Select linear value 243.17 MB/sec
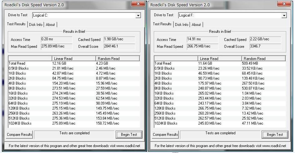The width and height of the screenshot is (295, 153). (x=210, y=103)
